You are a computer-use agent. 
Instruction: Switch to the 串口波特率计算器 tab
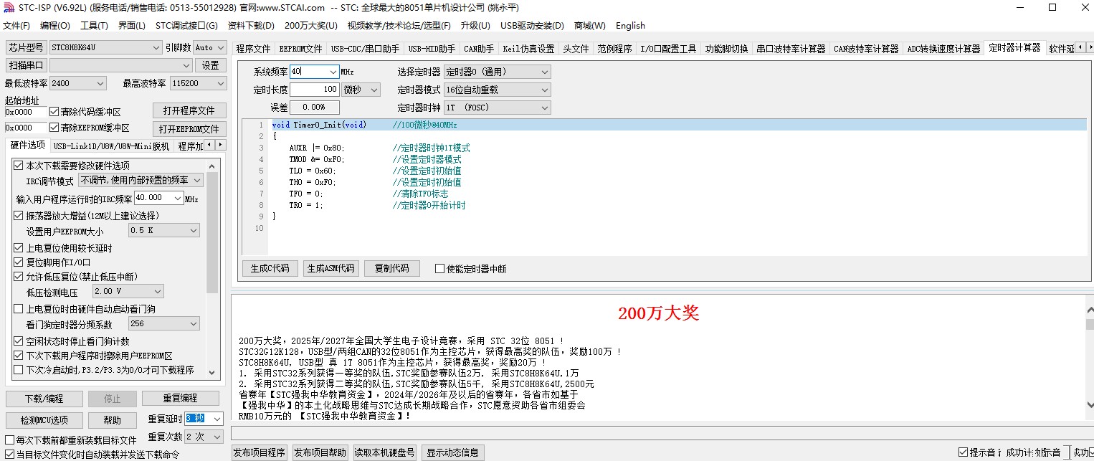point(791,49)
